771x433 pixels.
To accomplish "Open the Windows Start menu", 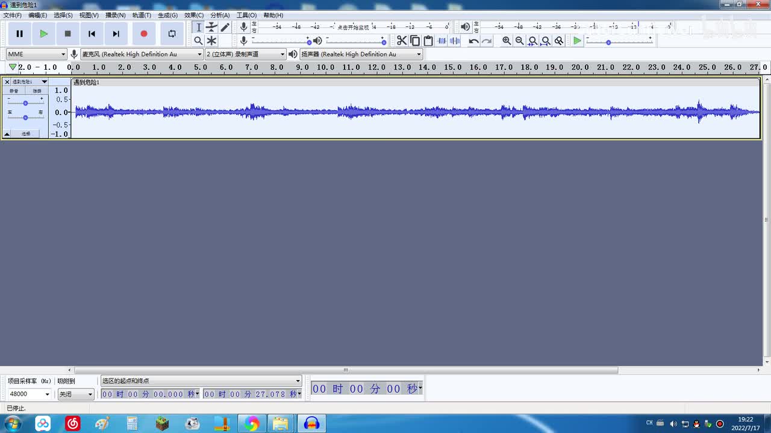I will (x=11, y=424).
